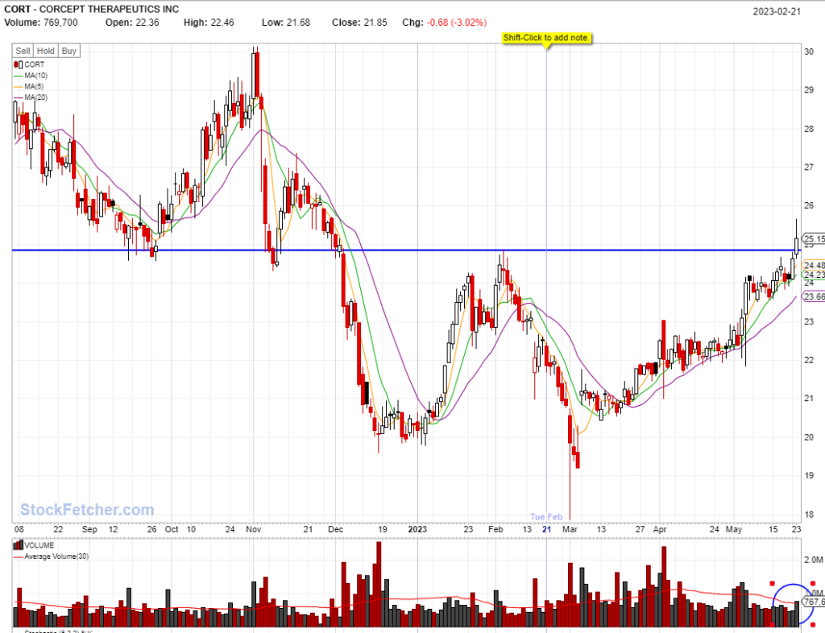Click the 'High: 22.46' readout
Viewport: 825px width, 633px height.
tap(209, 23)
